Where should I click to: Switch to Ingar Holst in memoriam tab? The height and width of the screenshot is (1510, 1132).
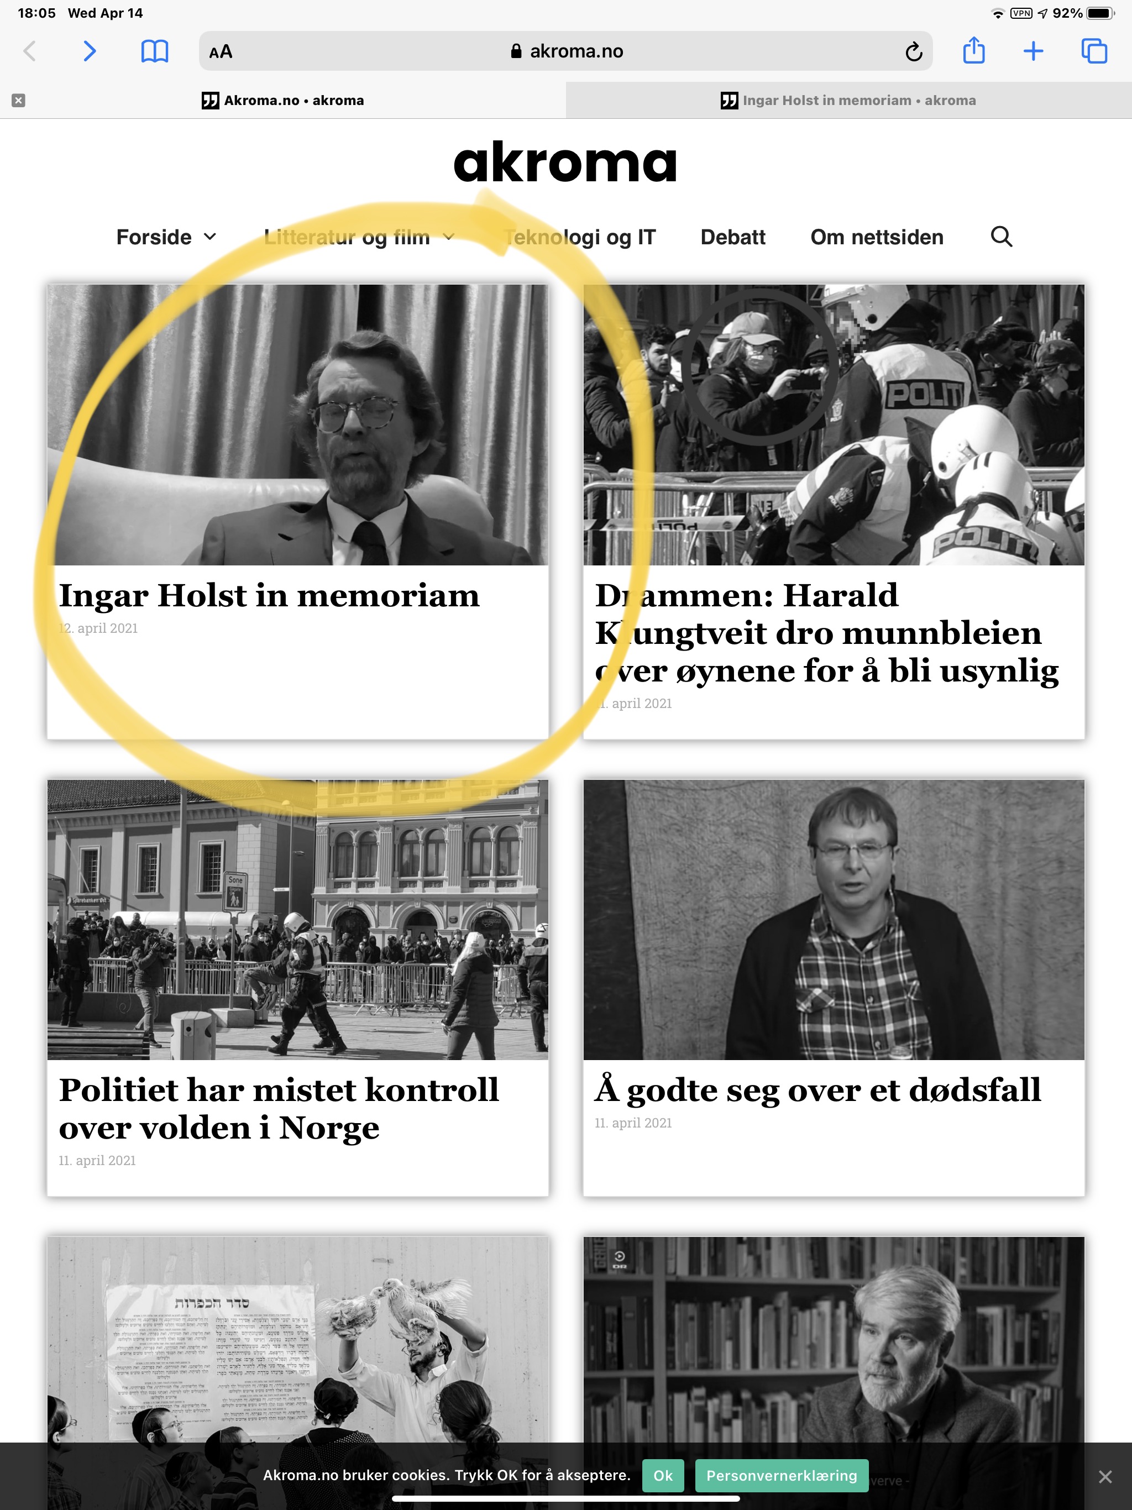[x=848, y=101]
